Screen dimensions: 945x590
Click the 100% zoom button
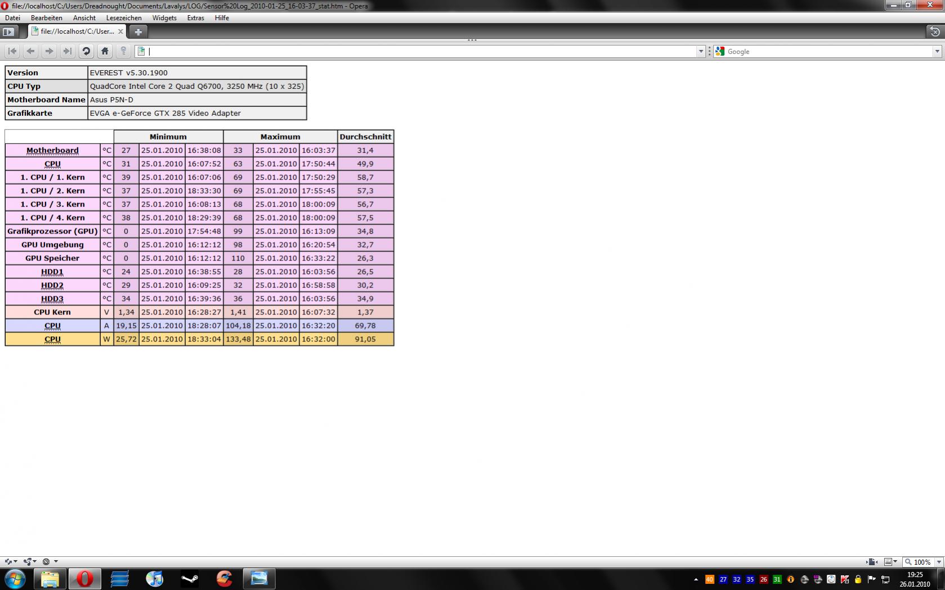(x=918, y=562)
